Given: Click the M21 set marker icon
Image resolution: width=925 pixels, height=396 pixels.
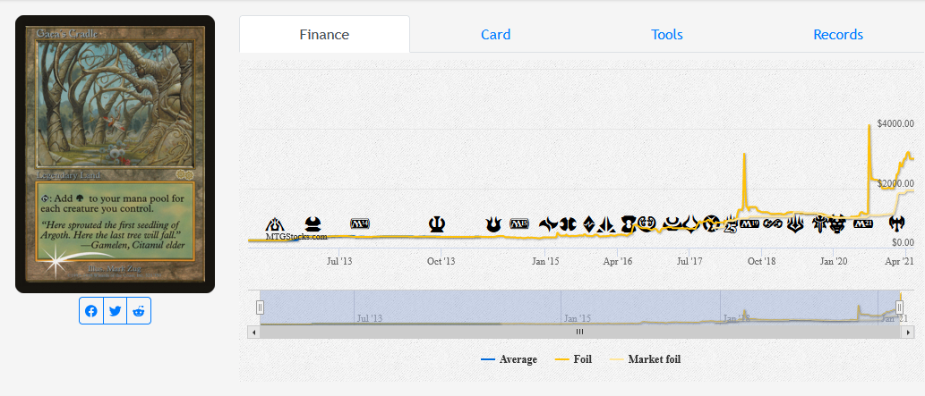Looking at the screenshot, I should point(863,223).
